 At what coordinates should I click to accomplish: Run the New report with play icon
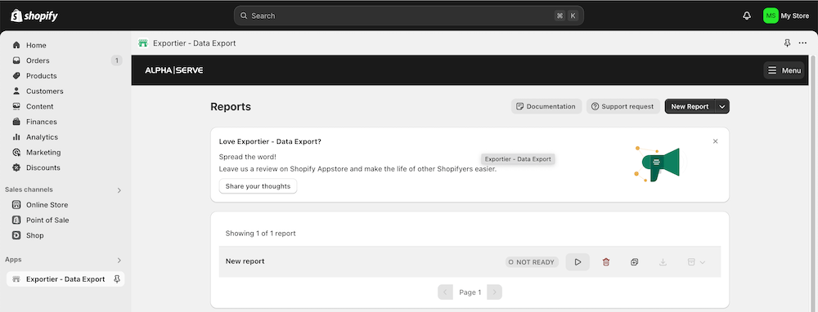[x=578, y=262]
